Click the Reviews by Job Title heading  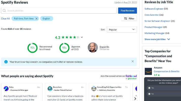click(x=159, y=2)
